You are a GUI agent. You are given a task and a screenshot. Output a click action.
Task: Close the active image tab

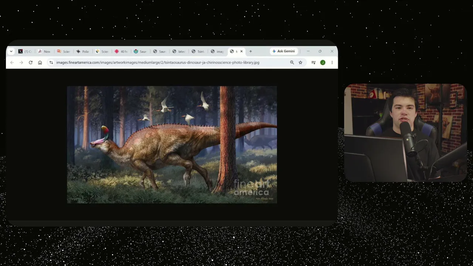pos(242,51)
